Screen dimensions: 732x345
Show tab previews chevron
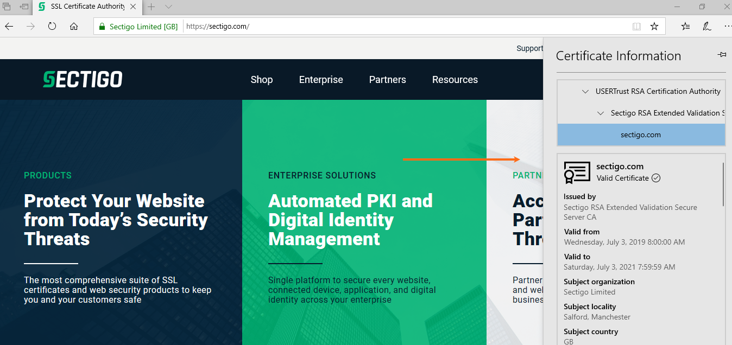tap(168, 7)
